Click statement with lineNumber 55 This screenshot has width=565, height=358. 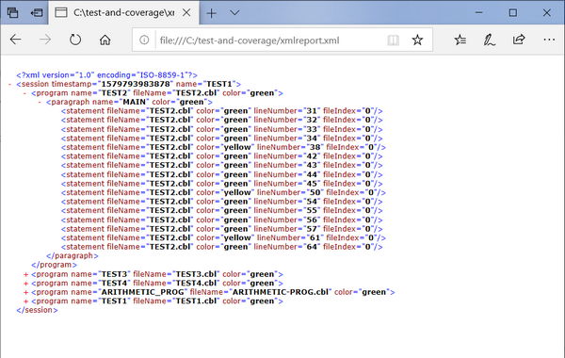221,210
